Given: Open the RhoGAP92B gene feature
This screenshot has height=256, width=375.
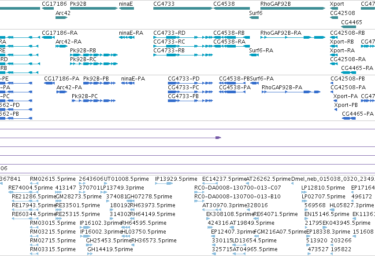Looking at the screenshot, I should (293, 8).
